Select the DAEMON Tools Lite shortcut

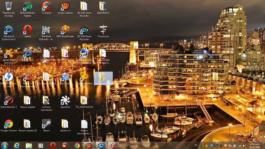tap(9, 80)
